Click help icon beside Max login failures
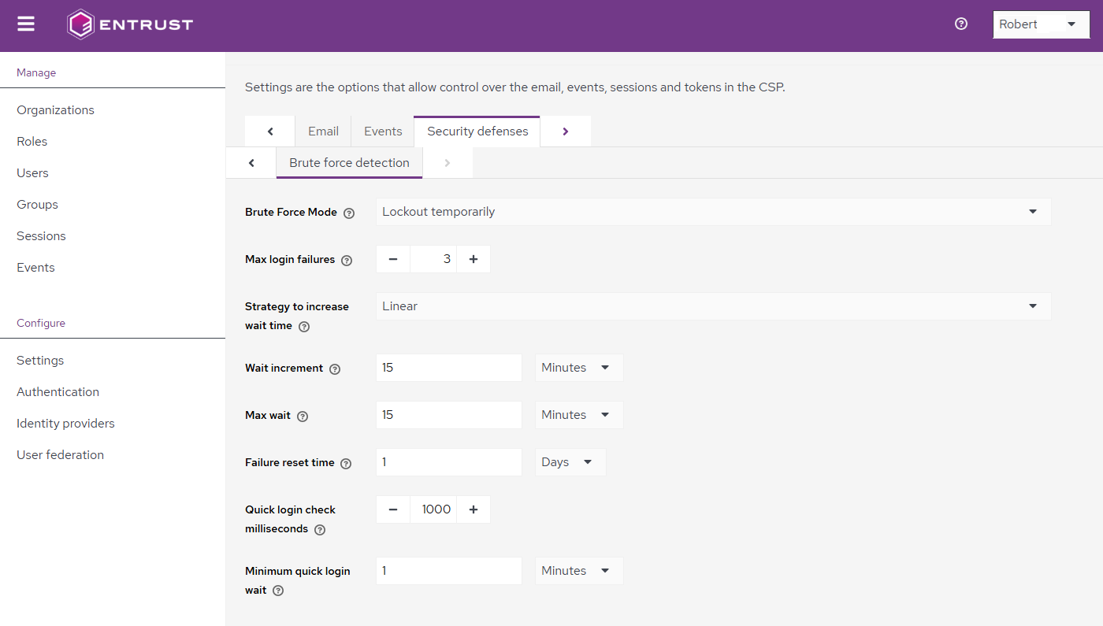Image resolution: width=1103 pixels, height=626 pixels. (347, 261)
